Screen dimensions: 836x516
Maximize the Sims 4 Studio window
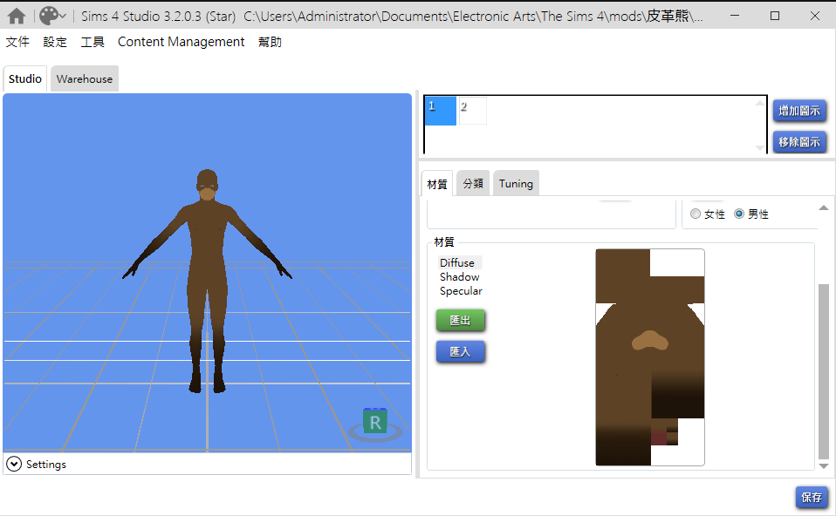(x=775, y=16)
